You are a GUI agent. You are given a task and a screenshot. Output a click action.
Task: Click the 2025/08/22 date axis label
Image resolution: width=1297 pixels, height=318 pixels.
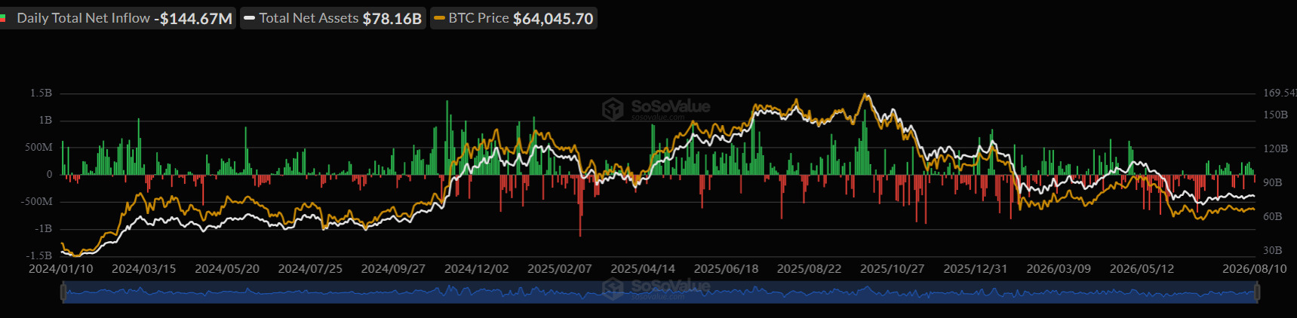[810, 269]
